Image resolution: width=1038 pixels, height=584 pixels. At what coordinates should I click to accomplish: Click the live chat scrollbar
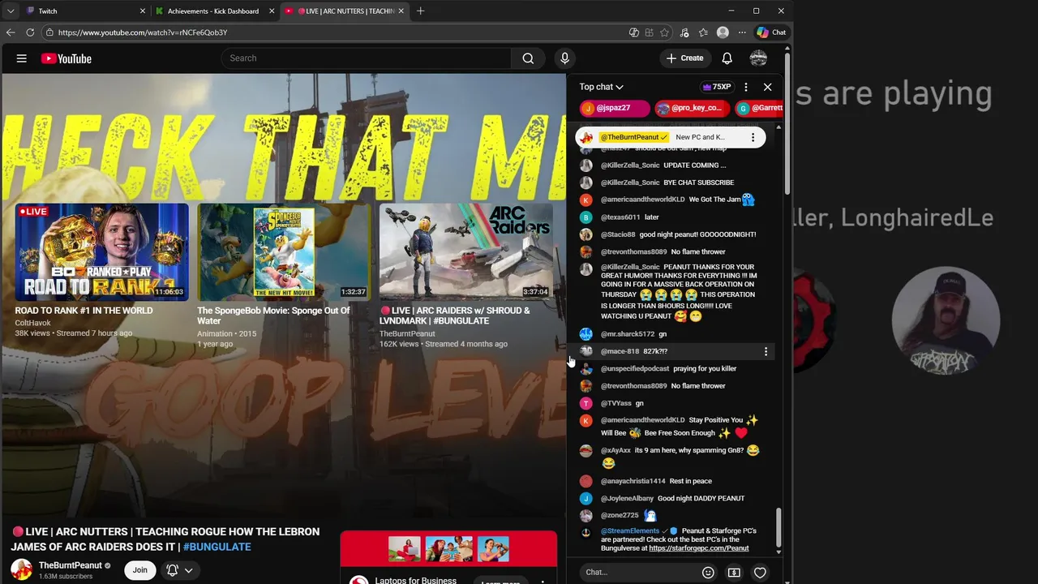pyautogui.click(x=778, y=527)
